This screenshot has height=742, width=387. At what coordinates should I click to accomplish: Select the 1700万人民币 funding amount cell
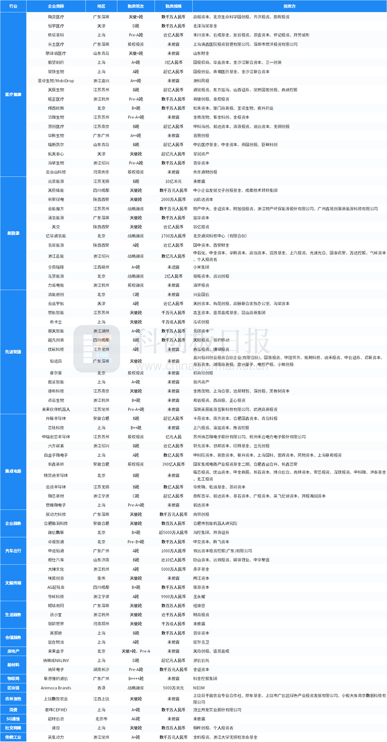coord(174,236)
